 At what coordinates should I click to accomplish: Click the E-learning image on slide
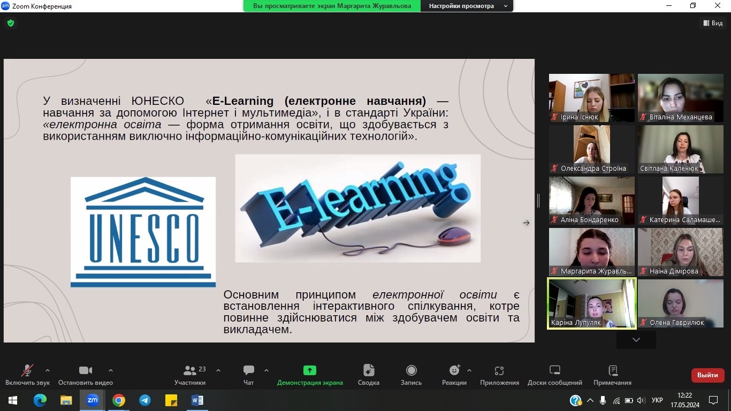click(x=358, y=208)
